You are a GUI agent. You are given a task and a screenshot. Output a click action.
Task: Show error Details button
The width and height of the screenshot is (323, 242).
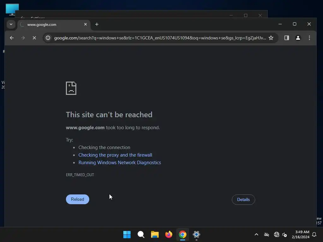(244, 199)
